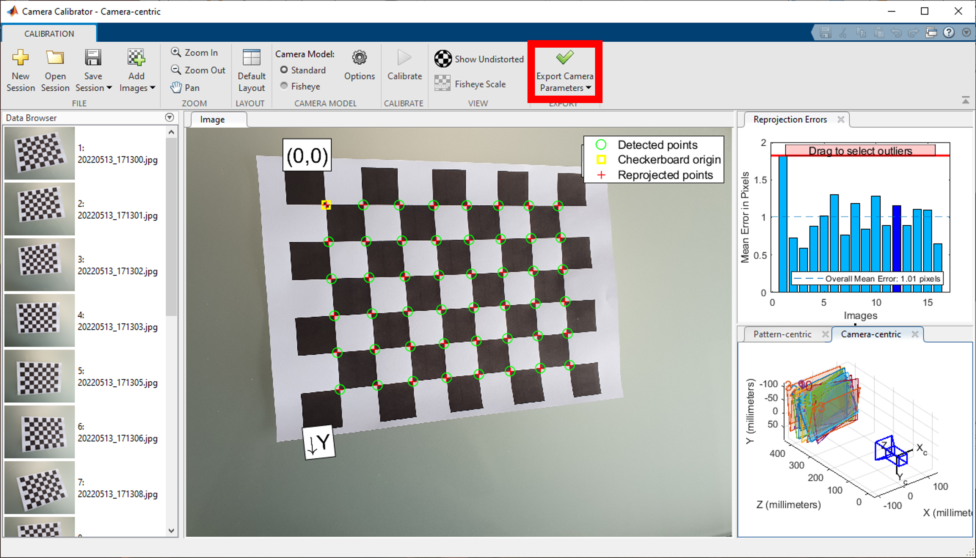Select the Fisheye camera model radio
976x558 pixels.
pos(284,86)
